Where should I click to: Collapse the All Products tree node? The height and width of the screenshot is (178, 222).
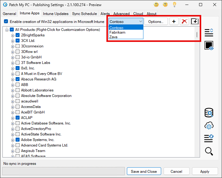point(7,30)
